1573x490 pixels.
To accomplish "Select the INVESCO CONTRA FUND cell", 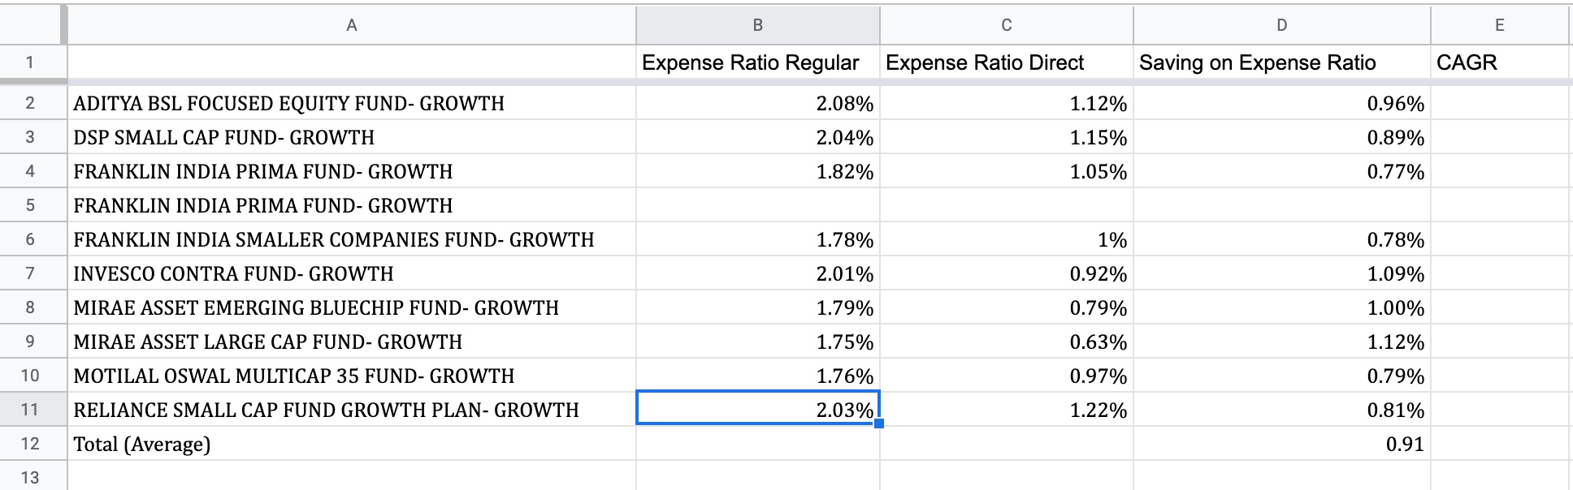I will coord(351,273).
